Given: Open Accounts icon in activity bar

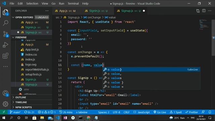Looking at the screenshot, I should 5,93.
